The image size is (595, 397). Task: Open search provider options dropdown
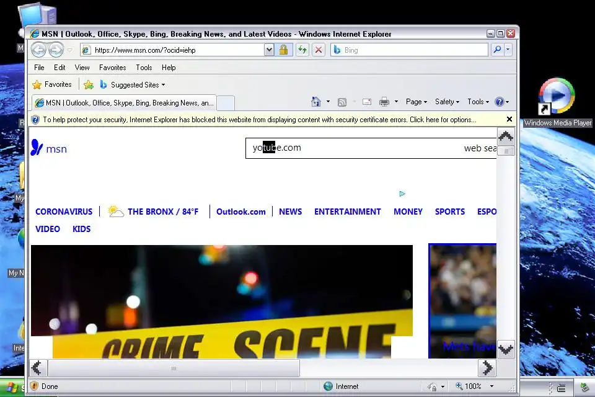point(508,50)
